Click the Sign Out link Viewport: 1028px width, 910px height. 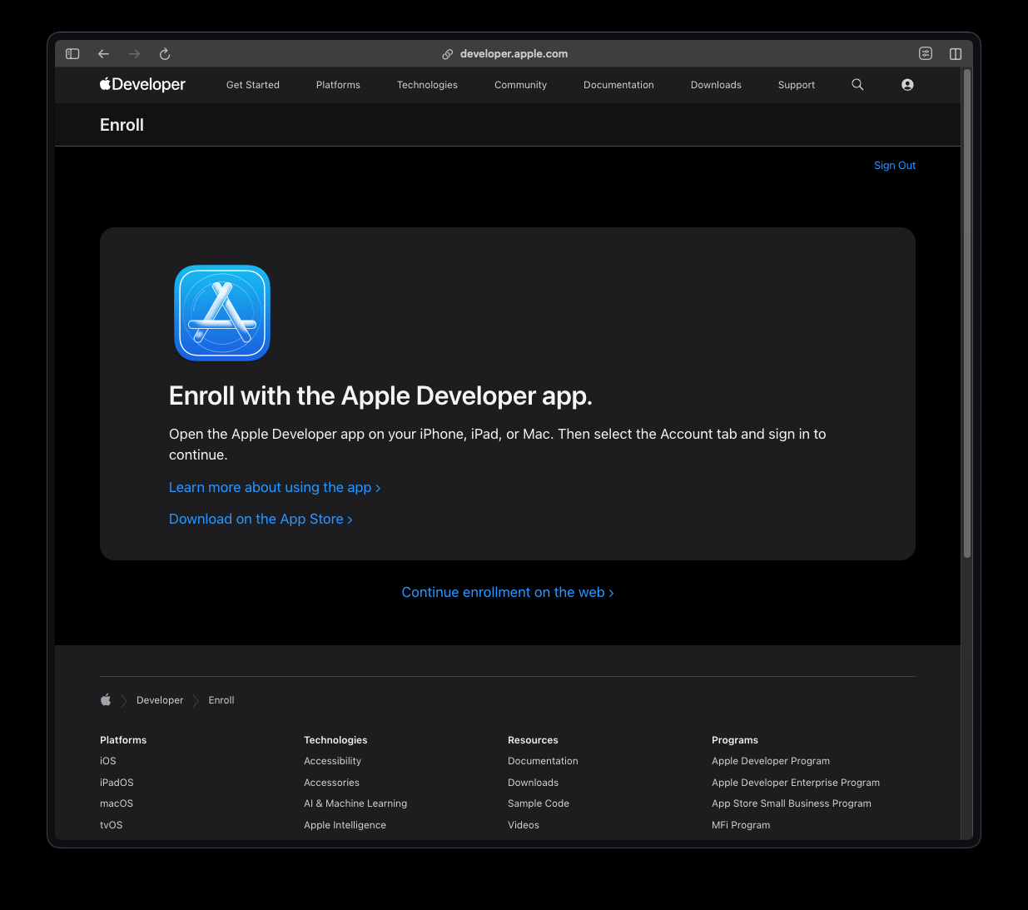point(895,166)
